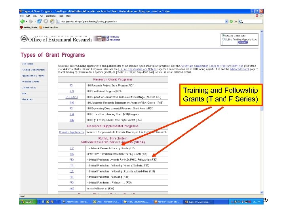The image size is (285, 214).
Task: Click the F32 postdoctoral fellowships link
Action: [72, 183]
